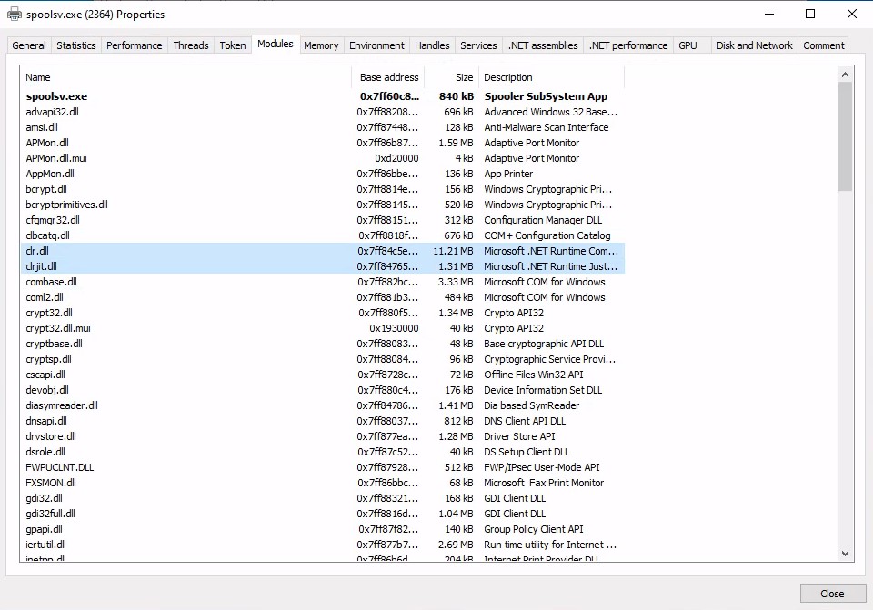Click the Close button

[831, 593]
